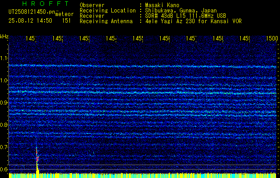Click the Receiver field label
Viewport: 280px width, 178px height.
click(92, 16)
